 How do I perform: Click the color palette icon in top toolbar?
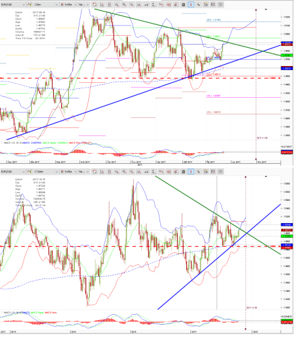coord(206,5)
